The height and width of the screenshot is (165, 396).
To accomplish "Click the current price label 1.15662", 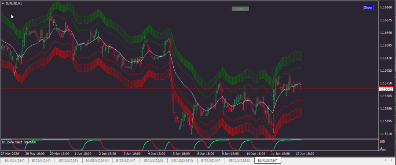I will [x=386, y=89].
